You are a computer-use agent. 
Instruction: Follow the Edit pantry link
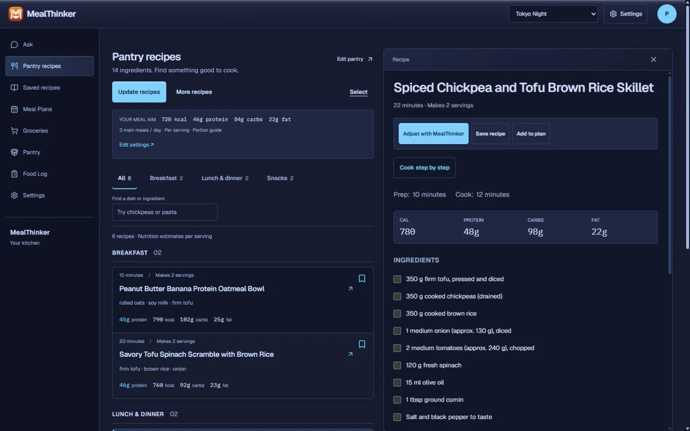pos(355,59)
